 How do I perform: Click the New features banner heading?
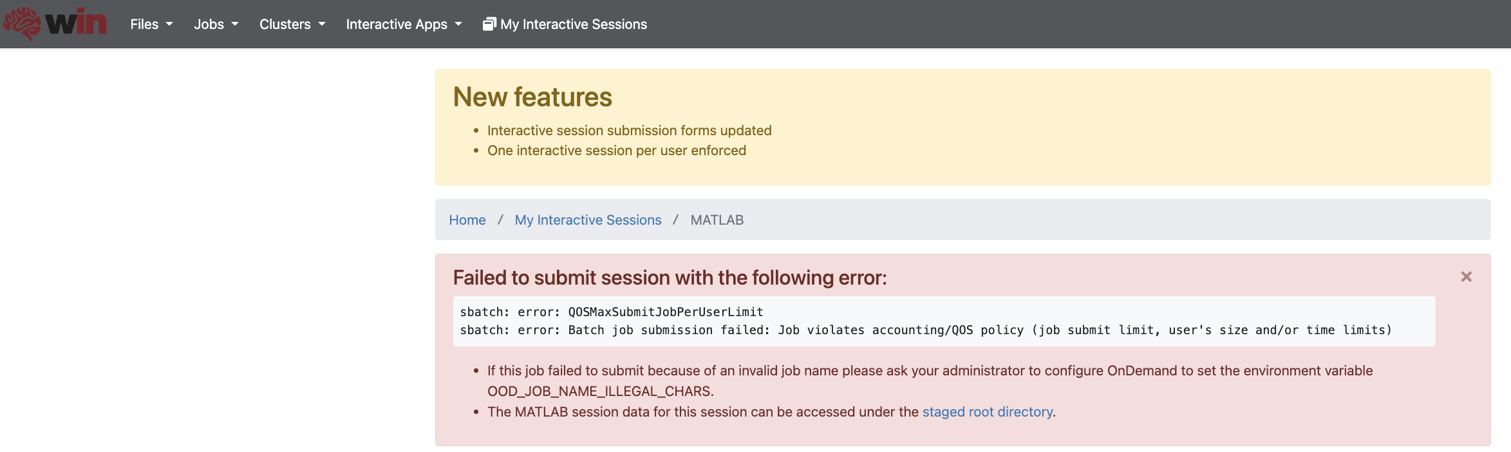click(532, 97)
